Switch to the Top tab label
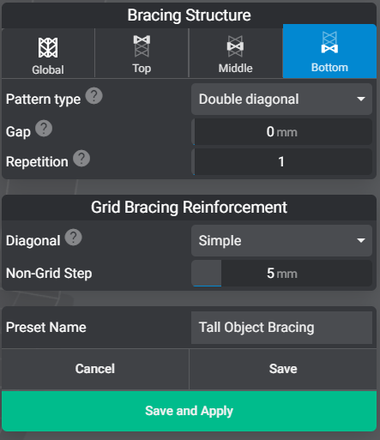Screen dimensions: 380x440 tap(142, 69)
